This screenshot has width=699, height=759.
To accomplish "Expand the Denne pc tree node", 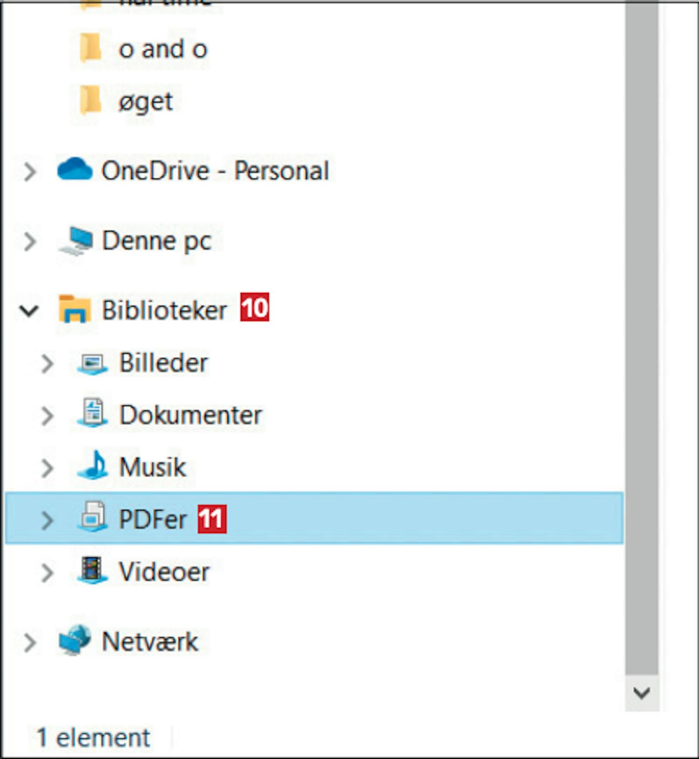I will 30,241.
